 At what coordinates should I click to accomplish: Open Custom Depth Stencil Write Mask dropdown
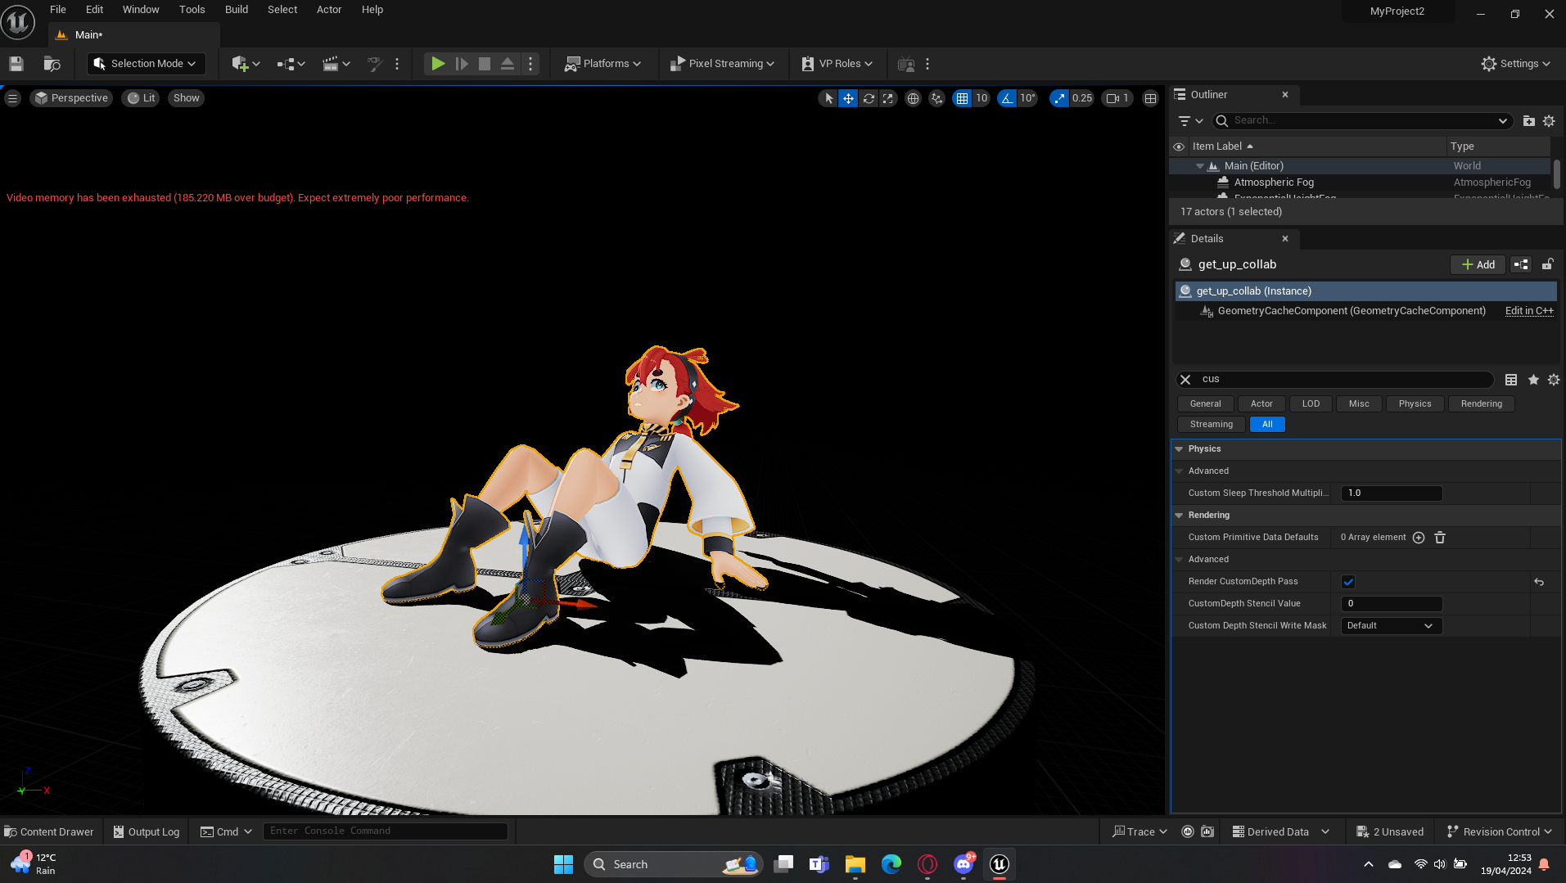click(1392, 626)
